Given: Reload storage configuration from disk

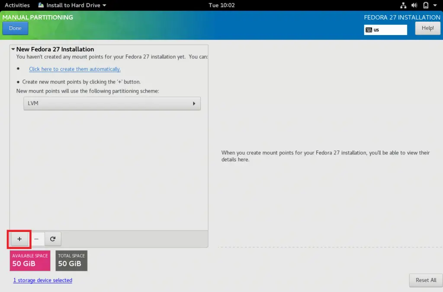Looking at the screenshot, I should click(52, 239).
